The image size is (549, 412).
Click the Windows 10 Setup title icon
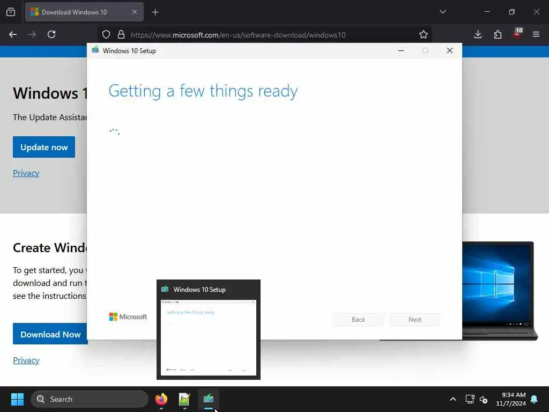point(95,50)
